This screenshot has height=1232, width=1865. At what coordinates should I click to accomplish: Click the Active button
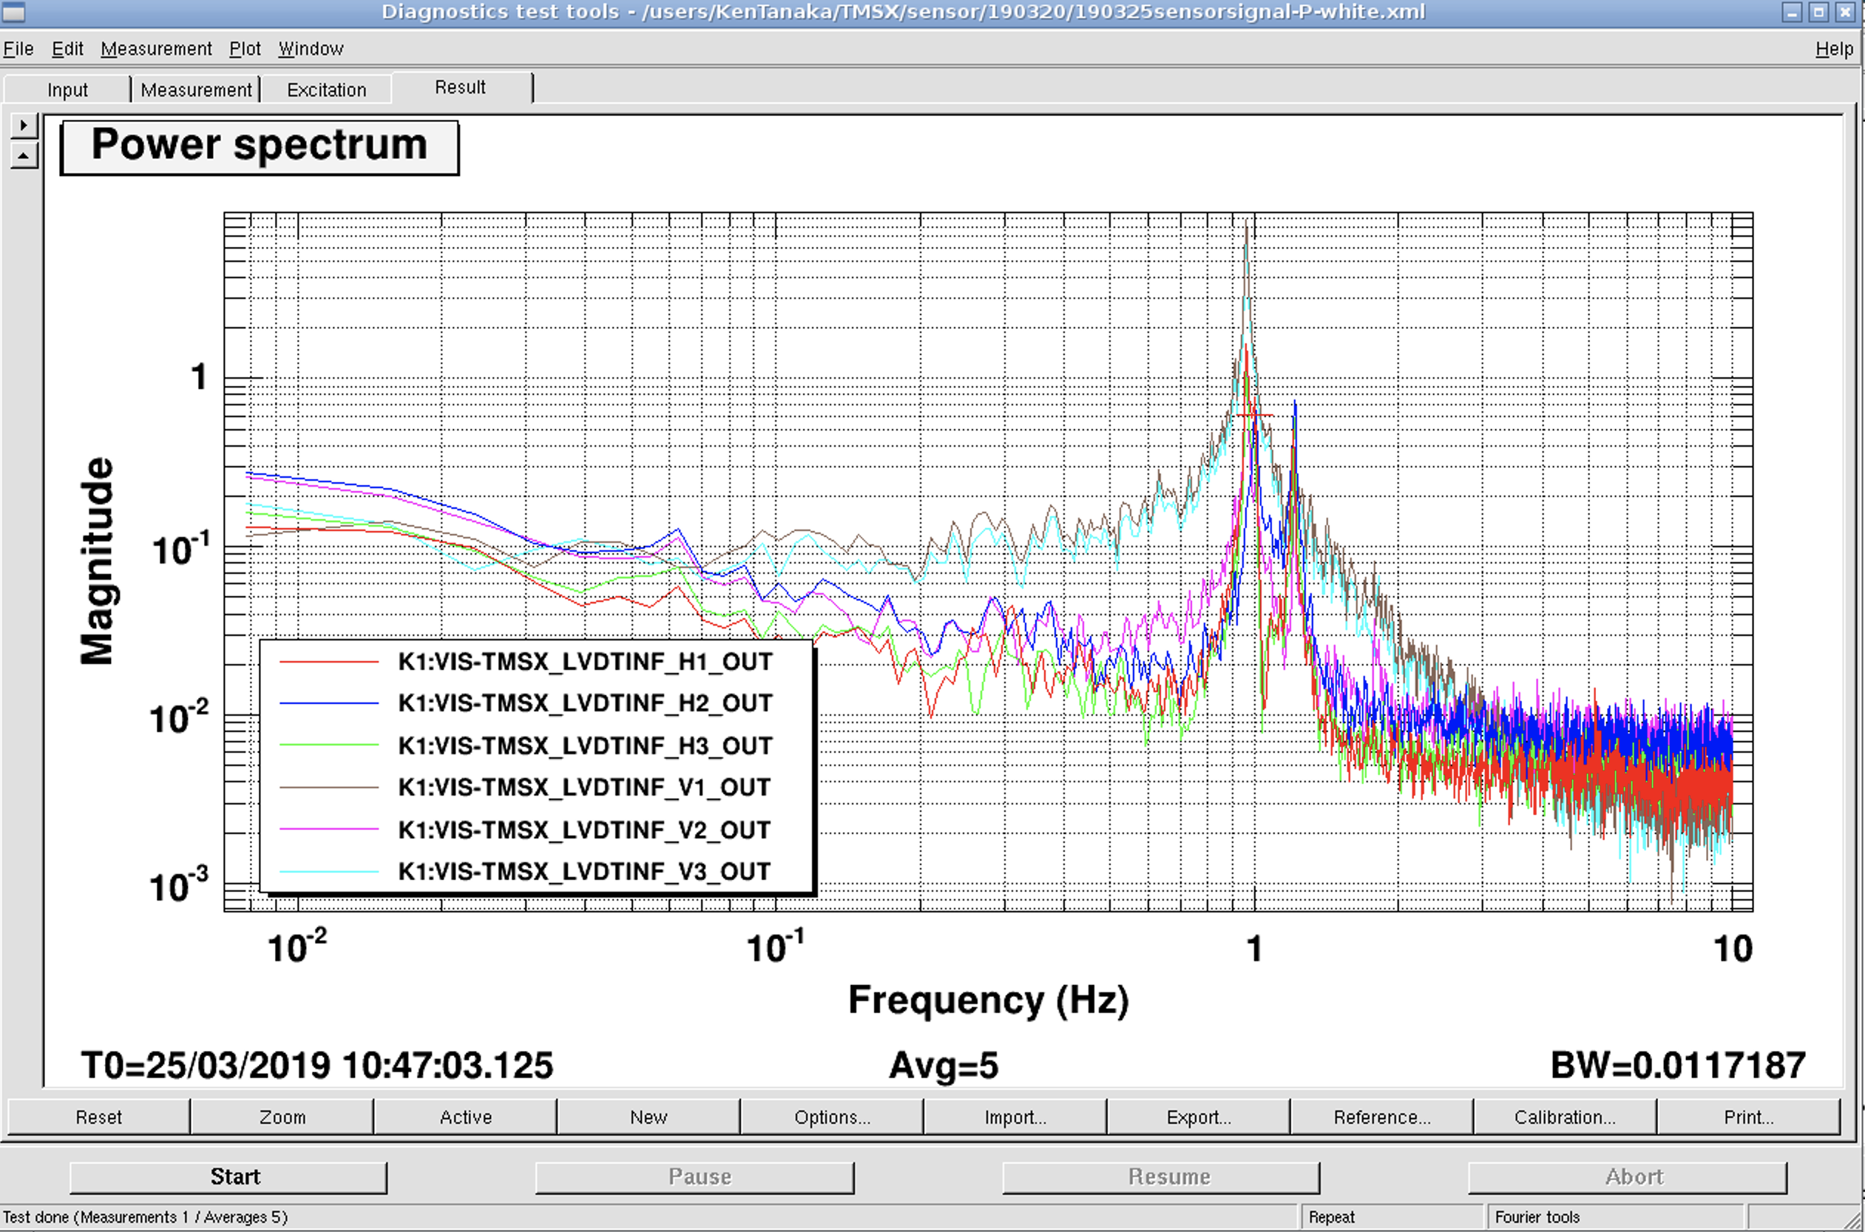pos(466,1117)
